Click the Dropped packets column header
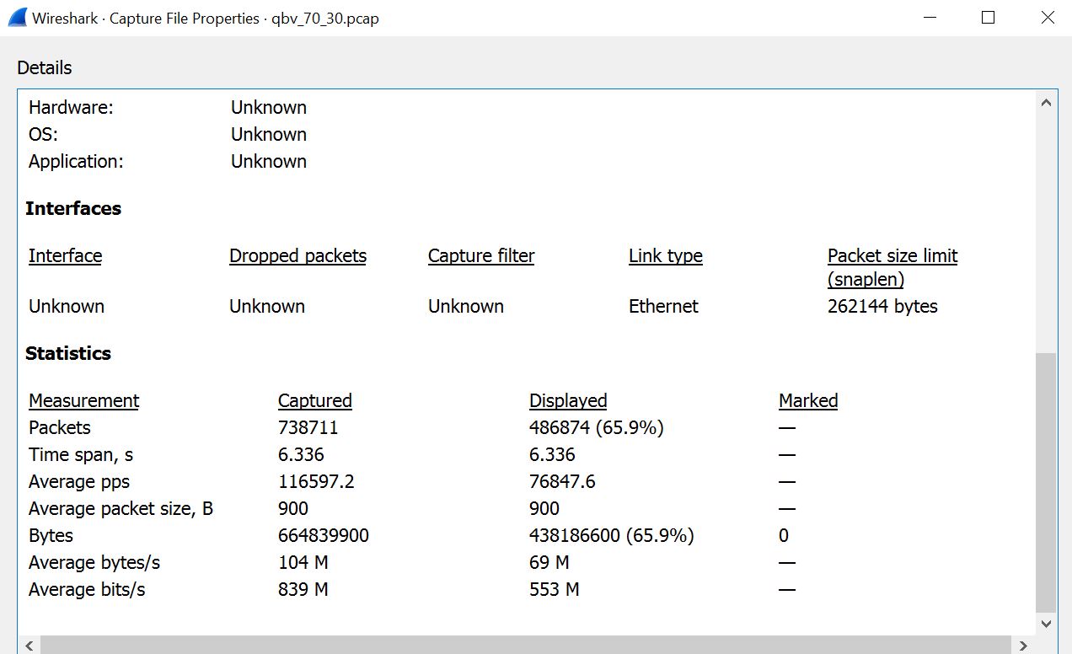 [x=297, y=255]
